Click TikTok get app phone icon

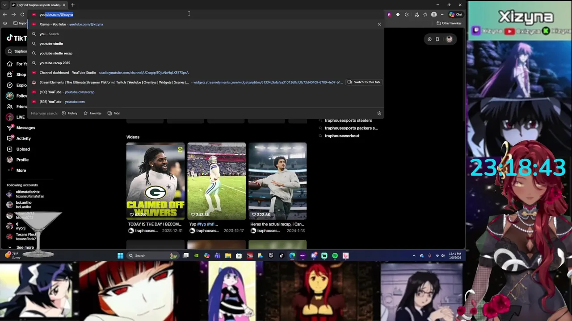click(x=437, y=39)
